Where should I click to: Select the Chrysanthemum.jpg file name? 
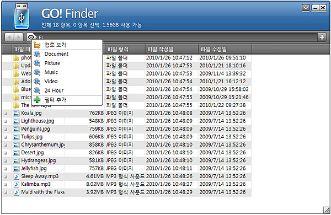[x=43, y=145]
